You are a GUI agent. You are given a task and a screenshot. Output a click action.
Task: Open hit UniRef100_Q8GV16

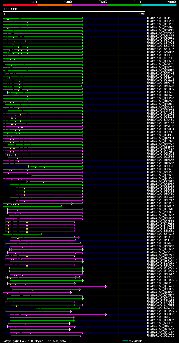[161, 185]
